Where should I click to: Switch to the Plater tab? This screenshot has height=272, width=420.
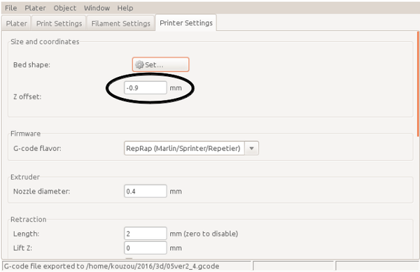tap(17, 23)
